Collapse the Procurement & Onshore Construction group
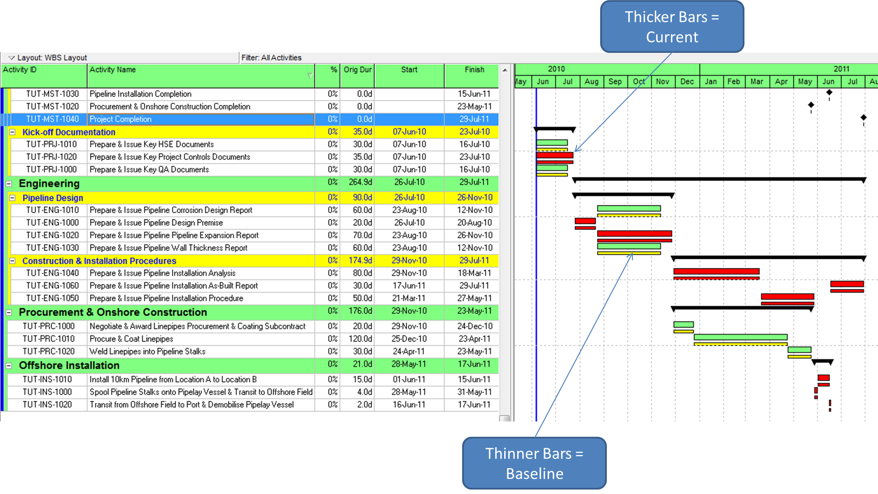This screenshot has height=494, width=878. (x=9, y=312)
